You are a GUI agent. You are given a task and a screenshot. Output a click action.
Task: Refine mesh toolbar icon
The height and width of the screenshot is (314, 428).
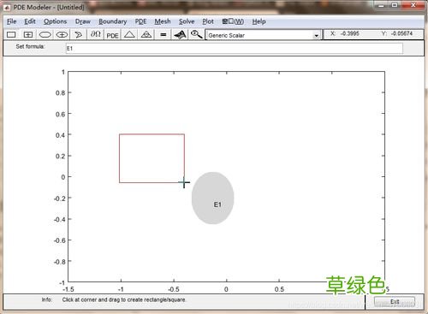(x=146, y=35)
